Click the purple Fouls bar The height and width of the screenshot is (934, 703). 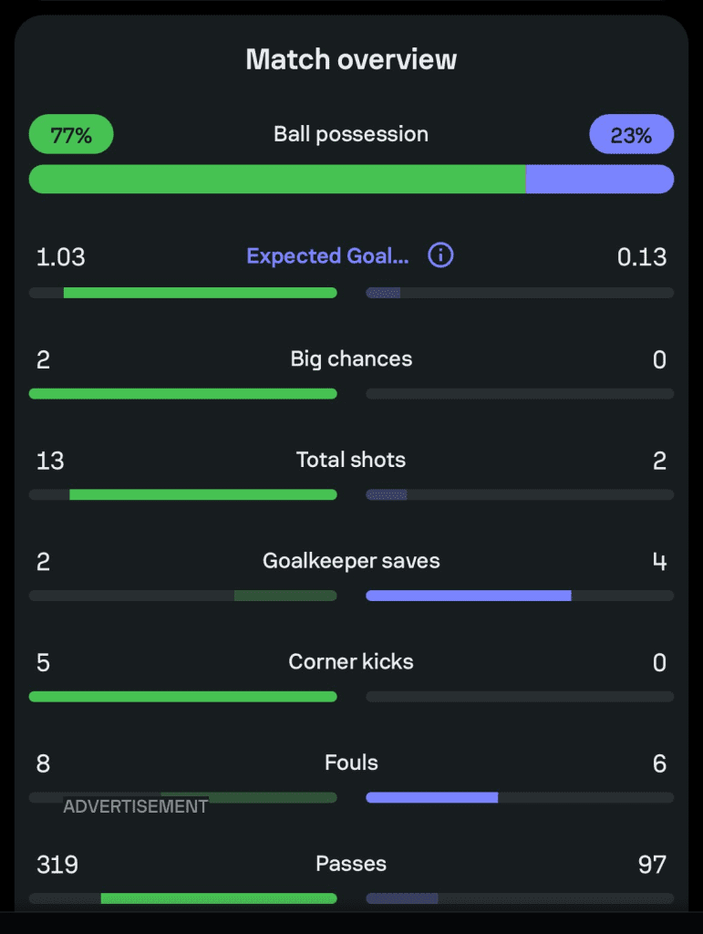coord(432,797)
